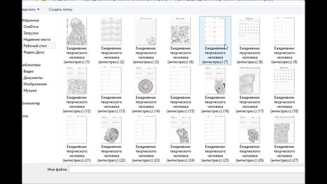Click the file name ending in (антистресс) (2)
327x184 pixels.
pyautogui.click(x=111, y=55)
